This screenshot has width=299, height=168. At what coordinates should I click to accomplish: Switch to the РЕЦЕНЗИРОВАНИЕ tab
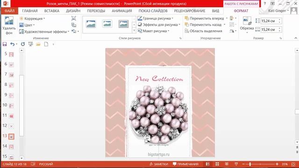click(x=190, y=11)
